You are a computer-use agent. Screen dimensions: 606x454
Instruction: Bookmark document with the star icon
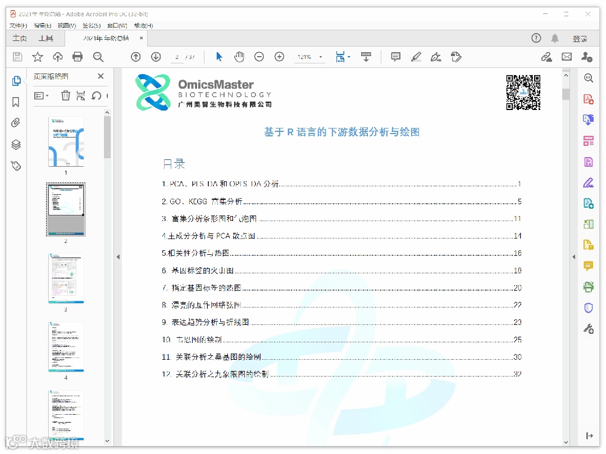(38, 57)
